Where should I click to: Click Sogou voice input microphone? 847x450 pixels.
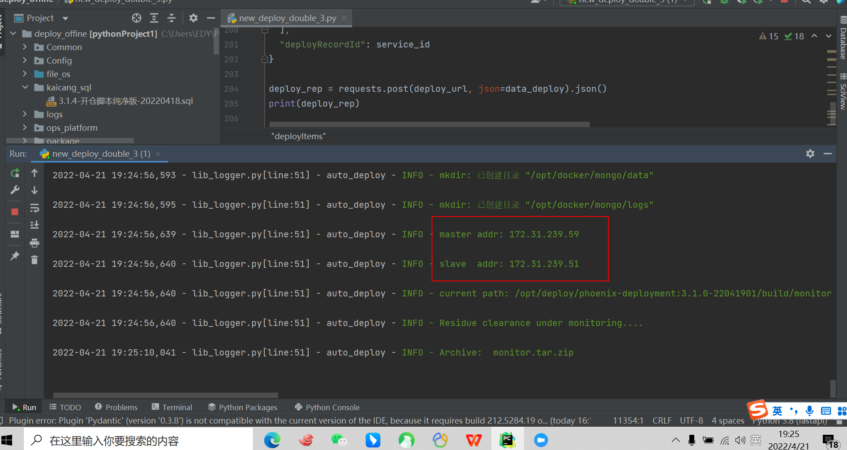tap(809, 411)
